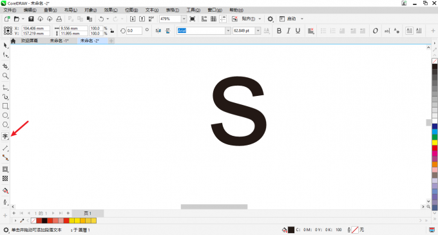Click the rotation angle input field

(x=134, y=31)
